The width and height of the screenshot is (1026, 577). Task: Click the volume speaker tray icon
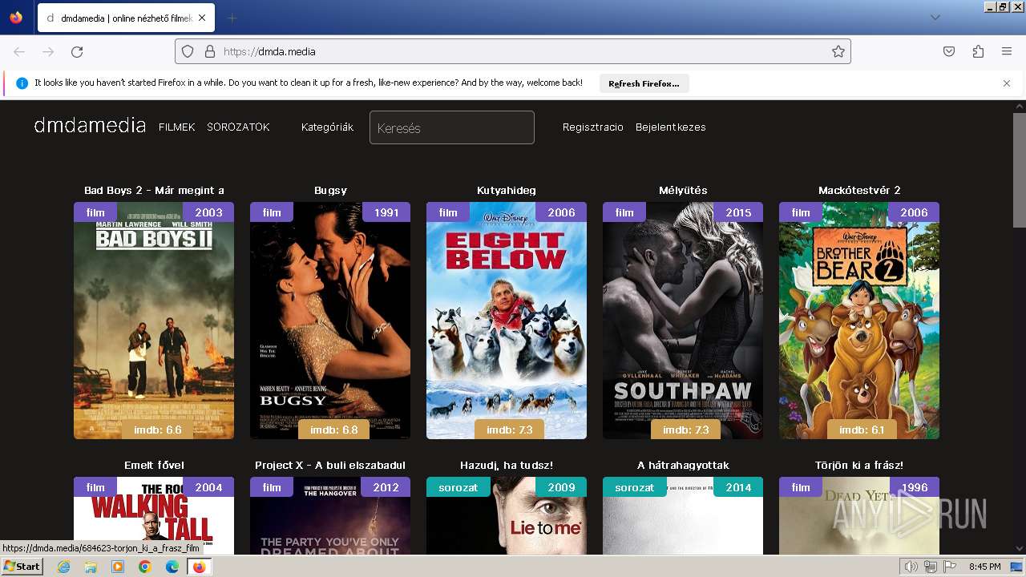pos(911,567)
